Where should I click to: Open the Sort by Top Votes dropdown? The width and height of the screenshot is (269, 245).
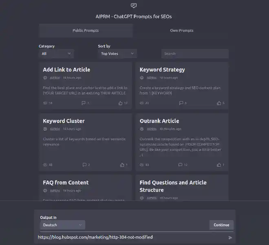[x=117, y=53]
